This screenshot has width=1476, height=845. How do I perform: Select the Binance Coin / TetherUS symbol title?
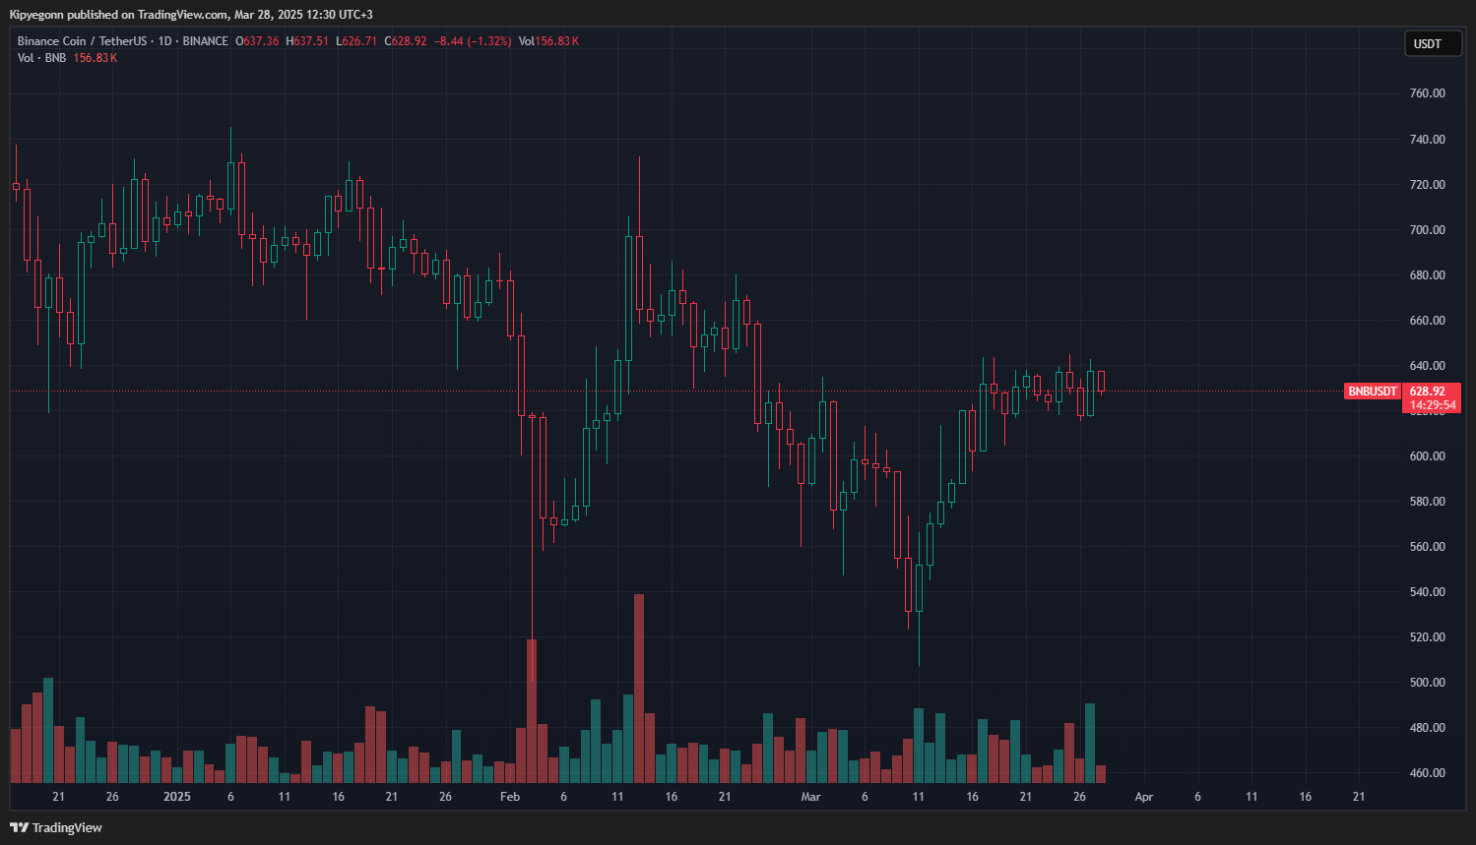(x=82, y=41)
